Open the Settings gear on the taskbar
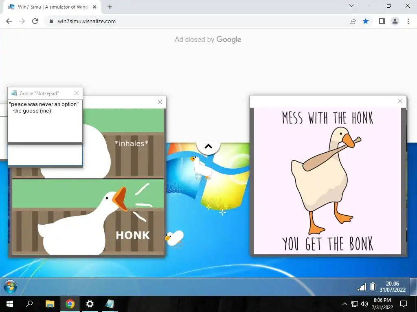This screenshot has width=417, height=312. click(90, 304)
